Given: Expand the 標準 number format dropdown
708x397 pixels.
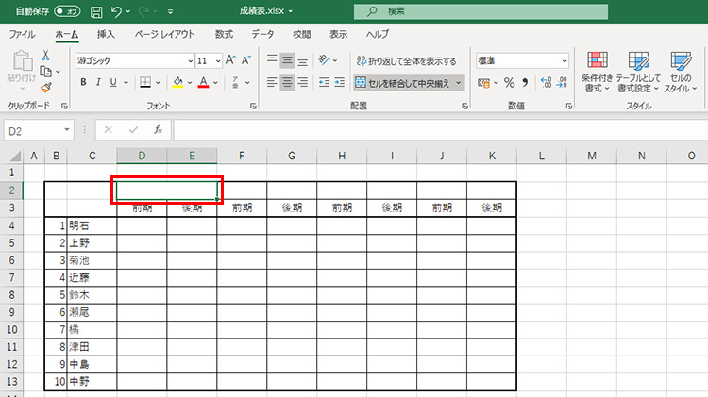Looking at the screenshot, I should click(565, 59).
